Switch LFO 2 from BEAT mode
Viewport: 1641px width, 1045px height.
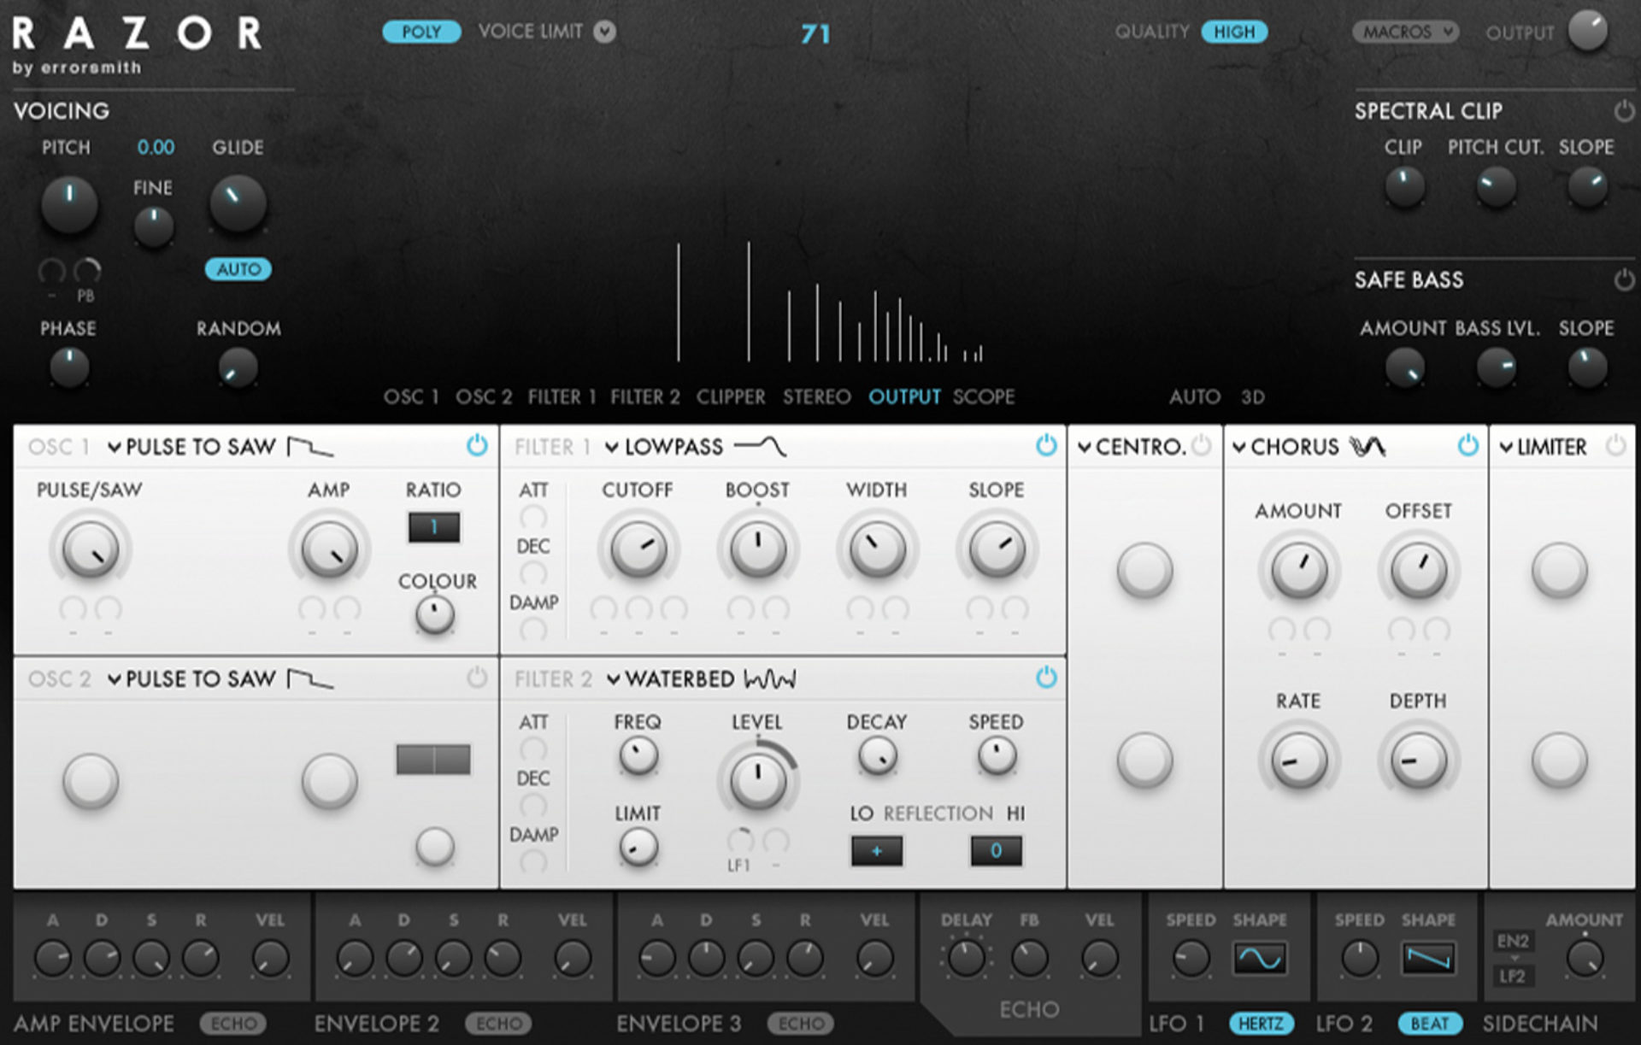pos(1429,1023)
